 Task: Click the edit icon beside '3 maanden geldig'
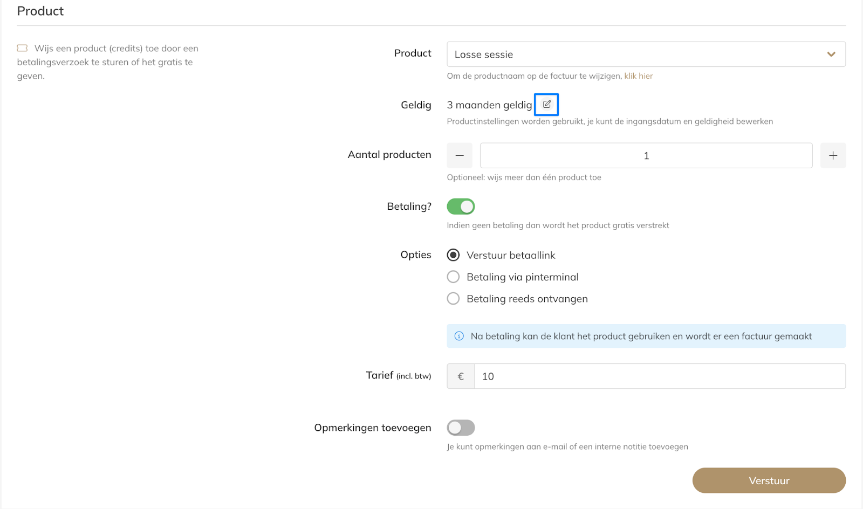[546, 105]
